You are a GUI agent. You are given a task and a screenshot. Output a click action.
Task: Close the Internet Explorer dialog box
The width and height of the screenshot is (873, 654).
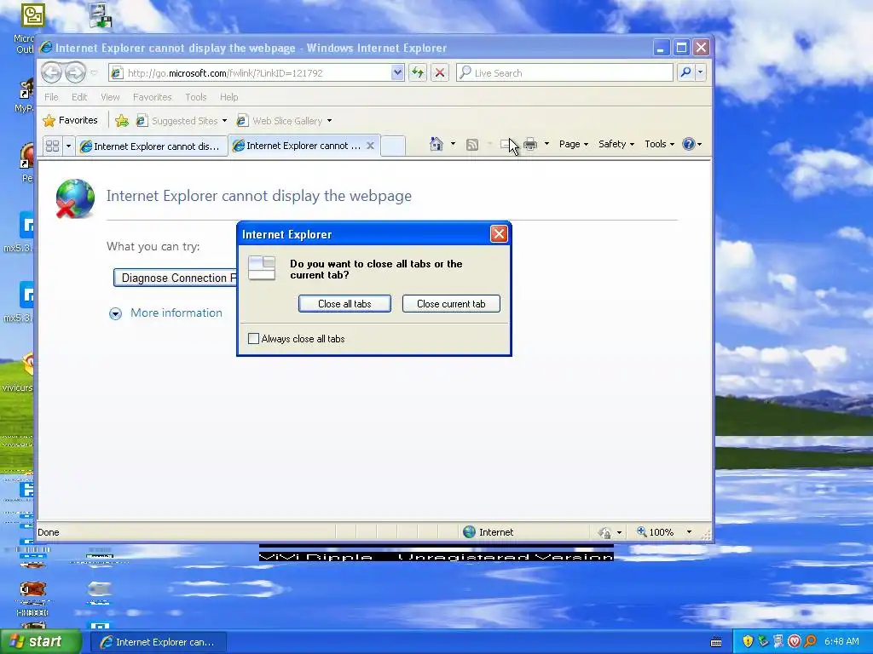(499, 234)
